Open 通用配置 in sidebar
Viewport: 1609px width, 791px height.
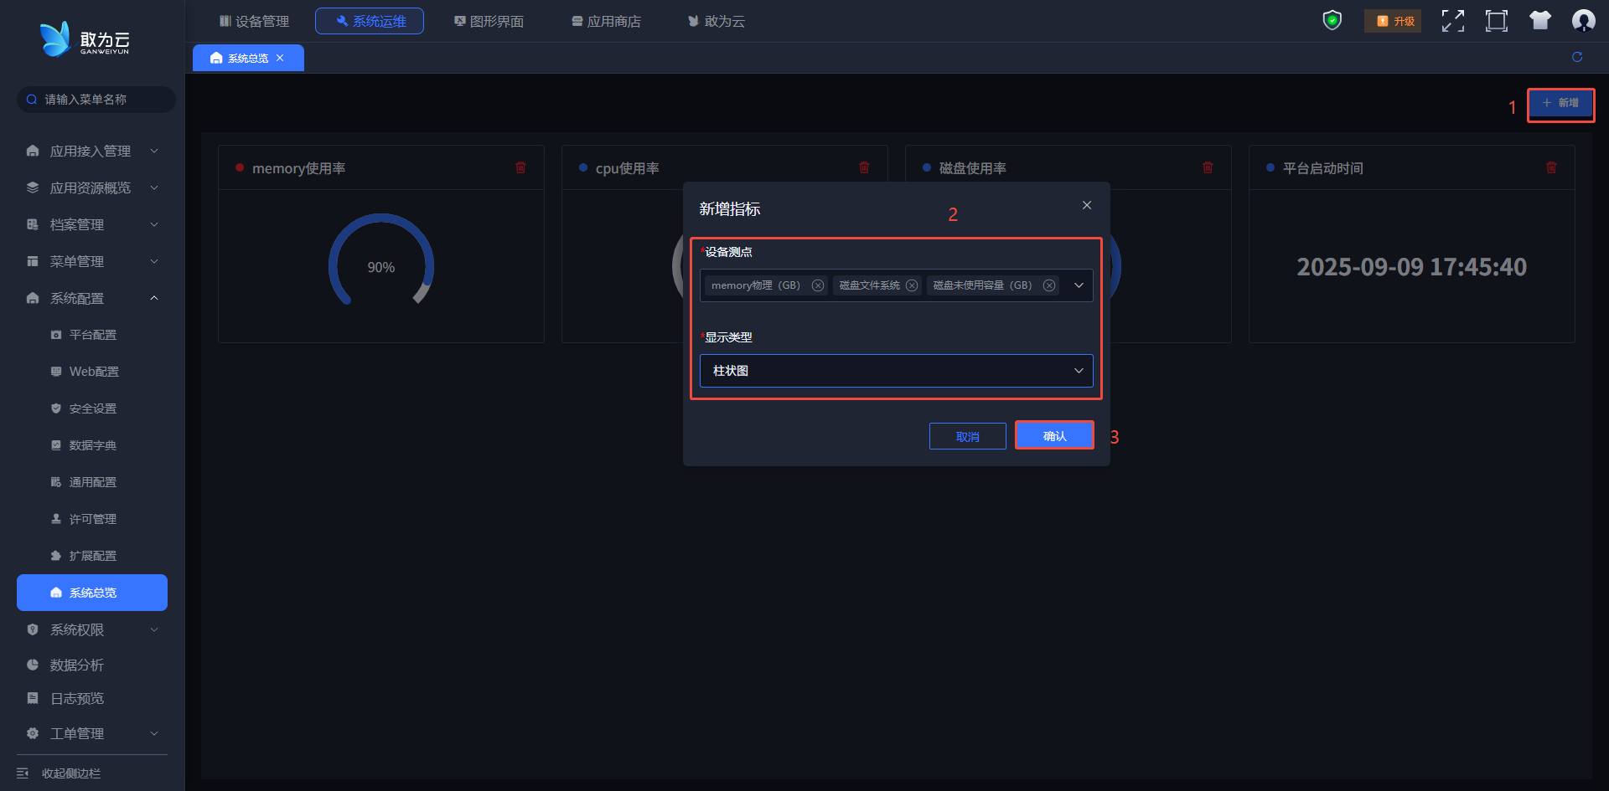92,482
